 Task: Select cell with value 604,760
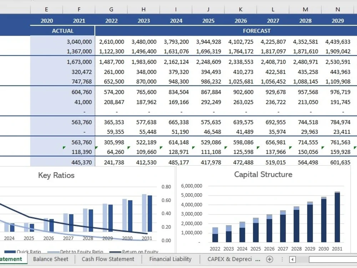tap(79, 92)
